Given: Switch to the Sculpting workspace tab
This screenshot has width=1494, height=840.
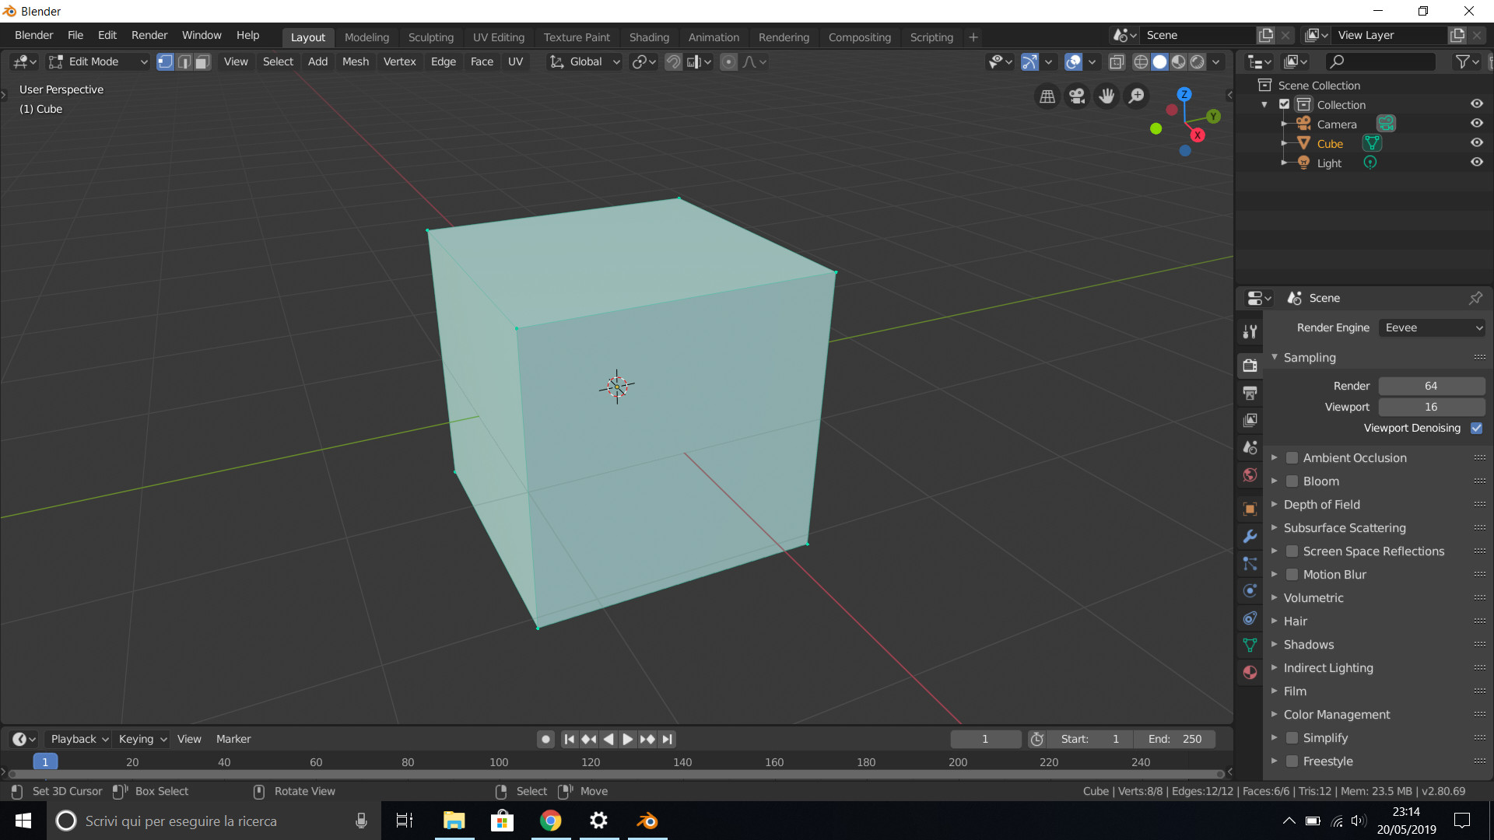Looking at the screenshot, I should click(430, 37).
